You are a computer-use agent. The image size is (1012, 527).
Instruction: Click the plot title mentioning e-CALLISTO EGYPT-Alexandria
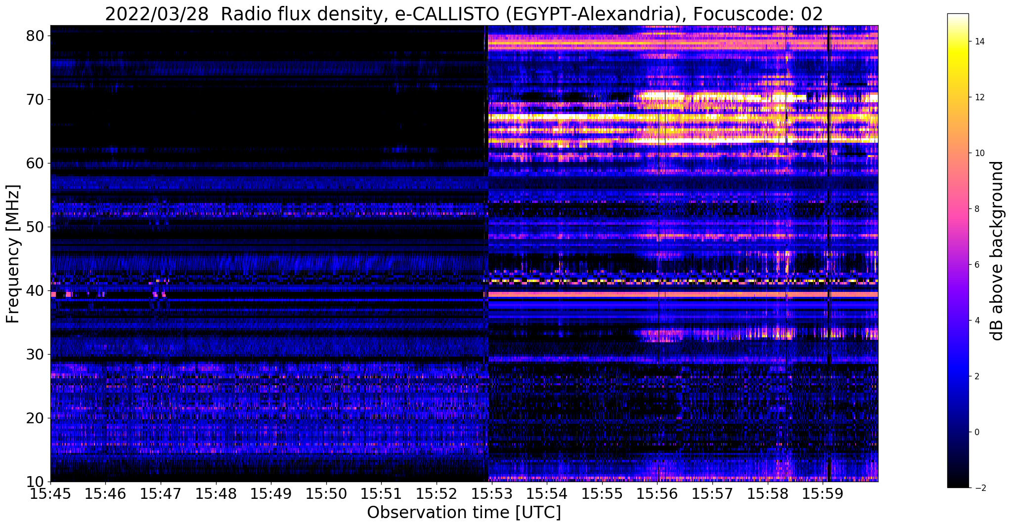coord(464,14)
